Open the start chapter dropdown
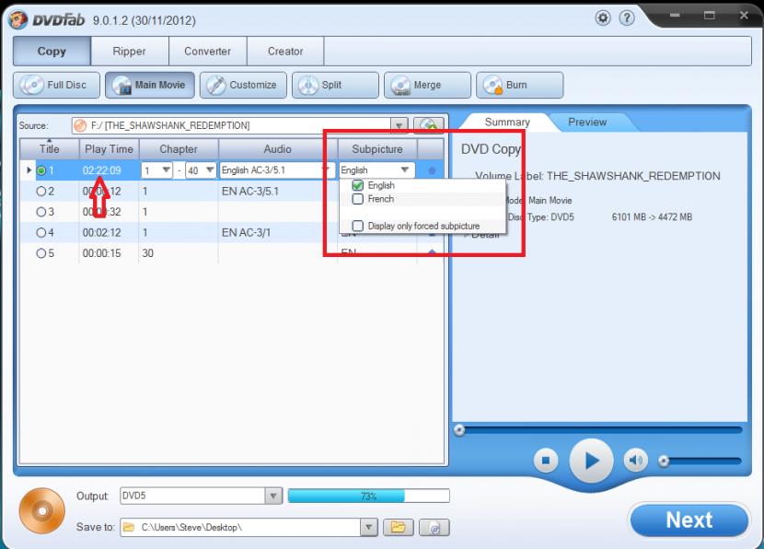This screenshot has height=549, width=764. tap(167, 170)
